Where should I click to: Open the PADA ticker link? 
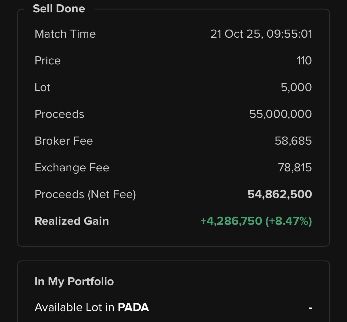click(x=133, y=307)
